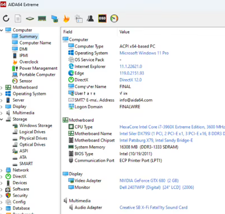Select the Security tree item
The height and width of the screenshot is (214, 225).
(17, 196)
